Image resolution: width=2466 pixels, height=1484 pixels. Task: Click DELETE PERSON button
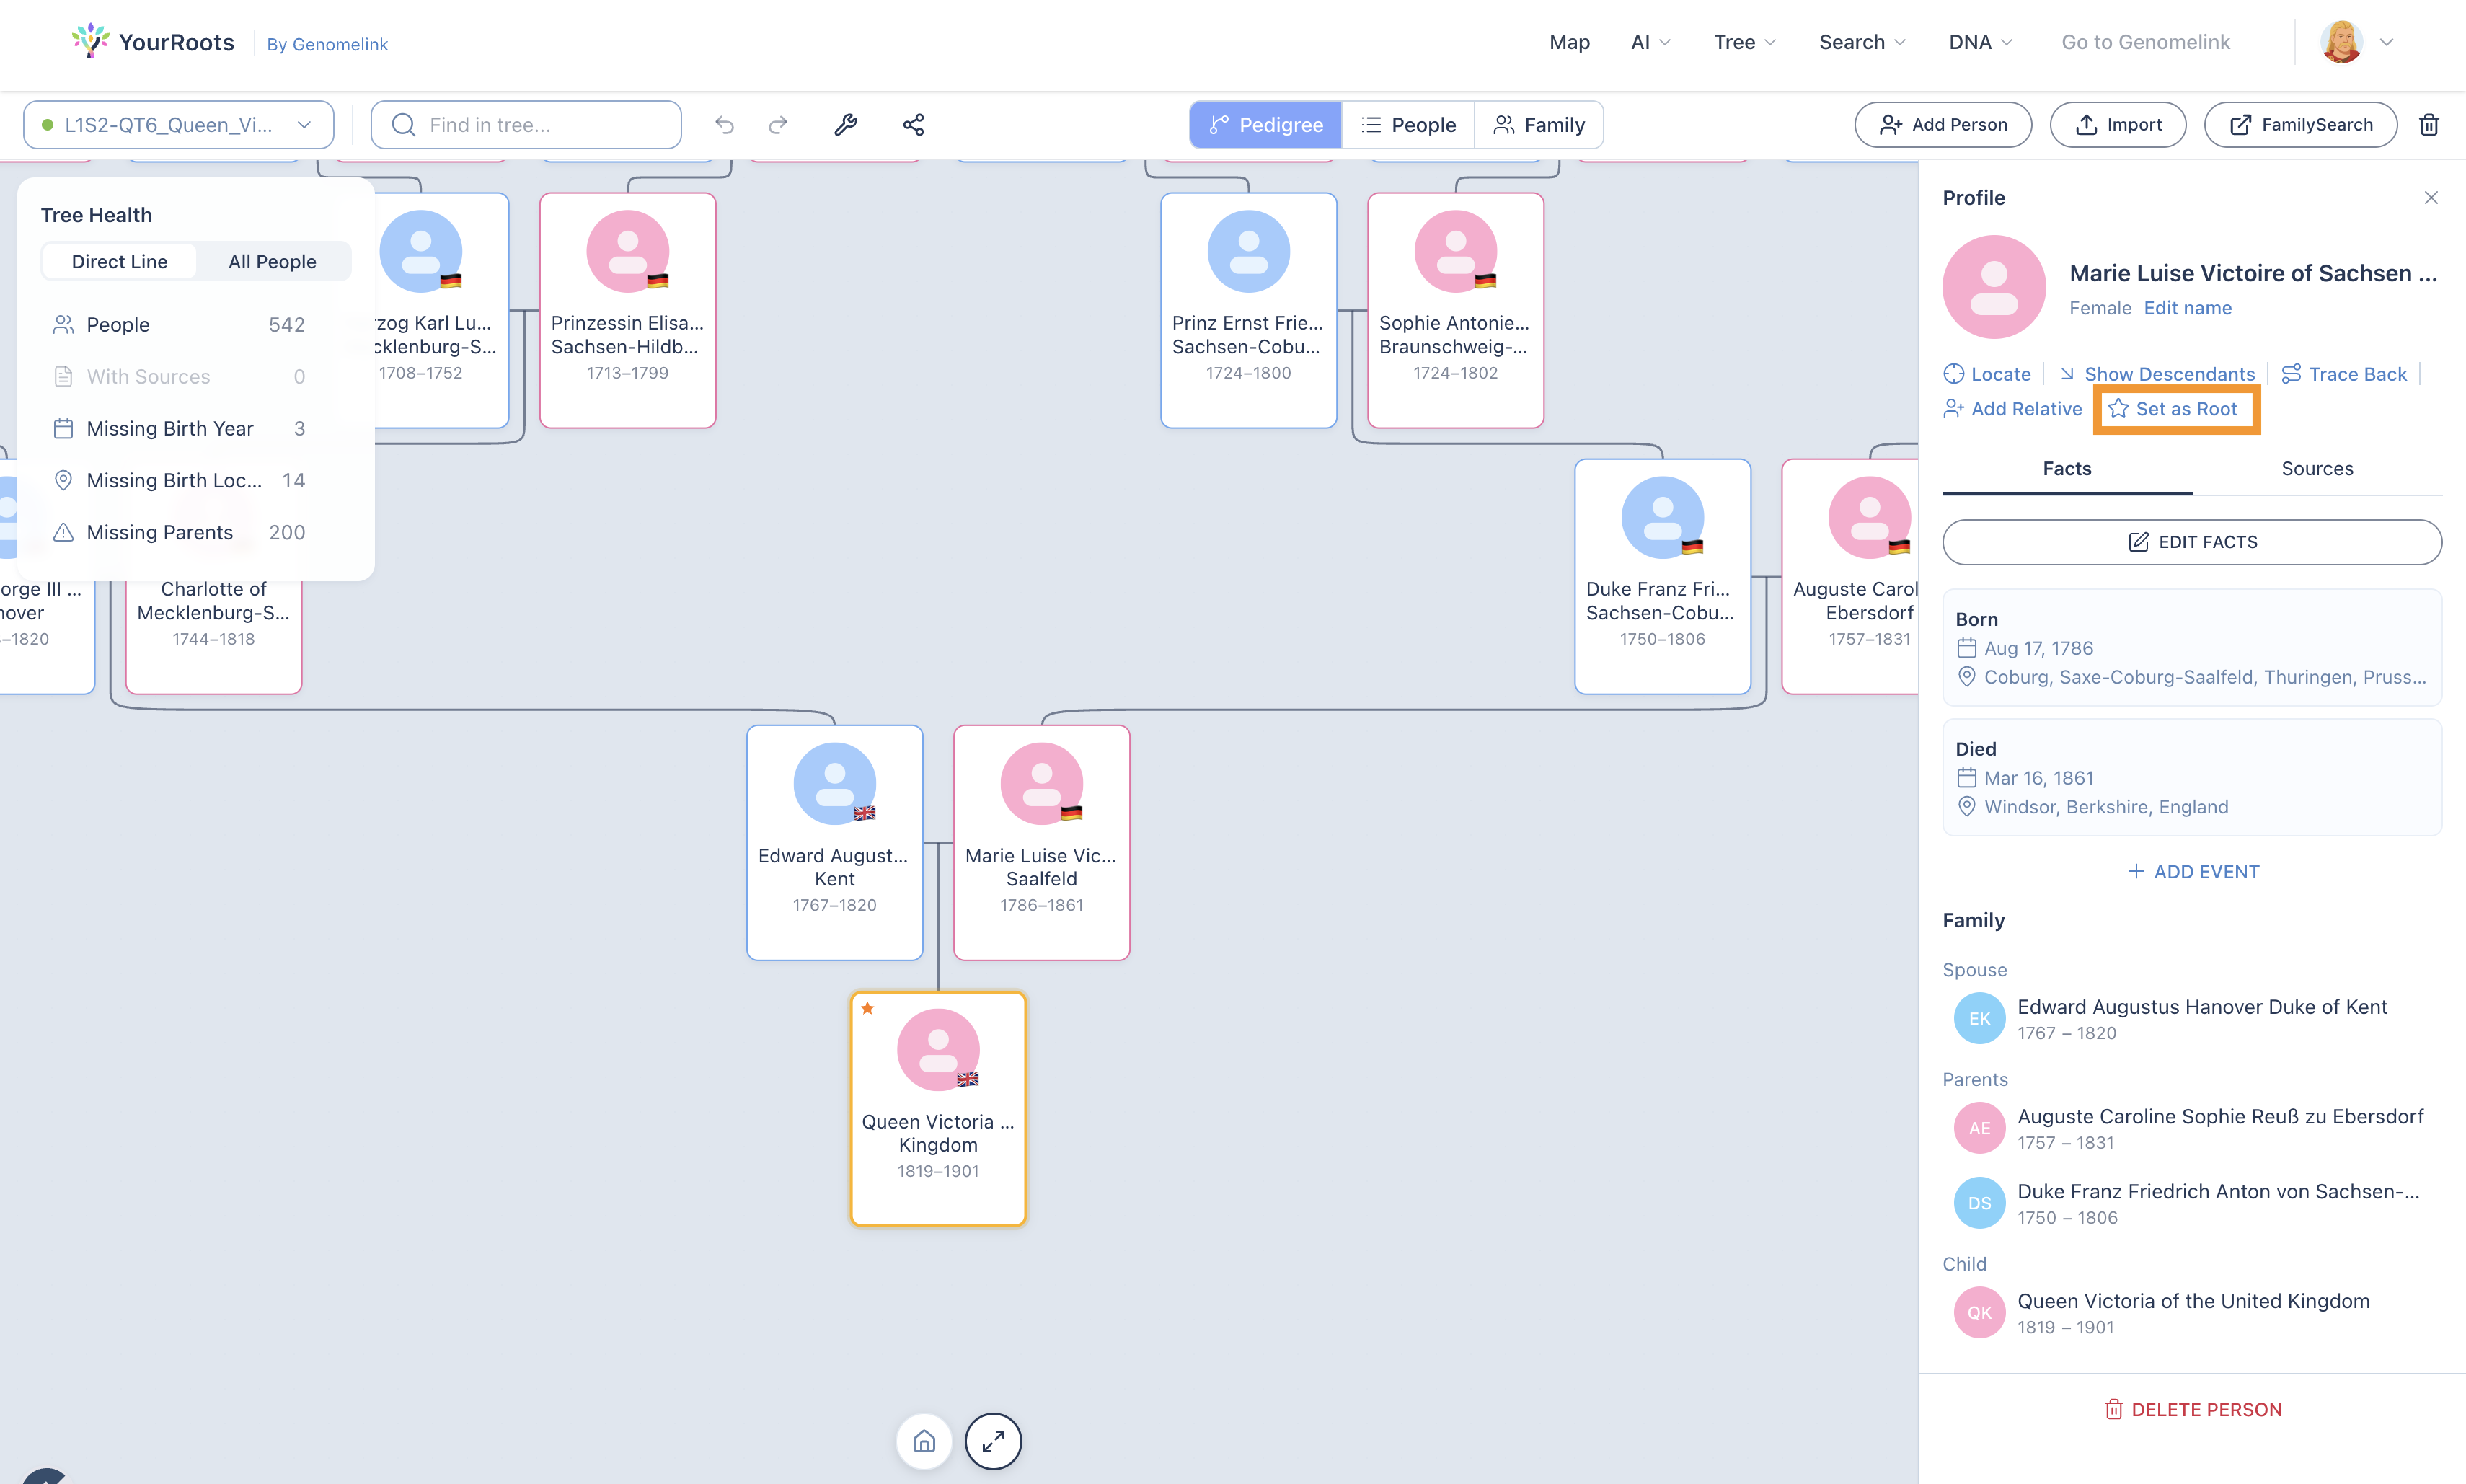[x=2193, y=1410]
